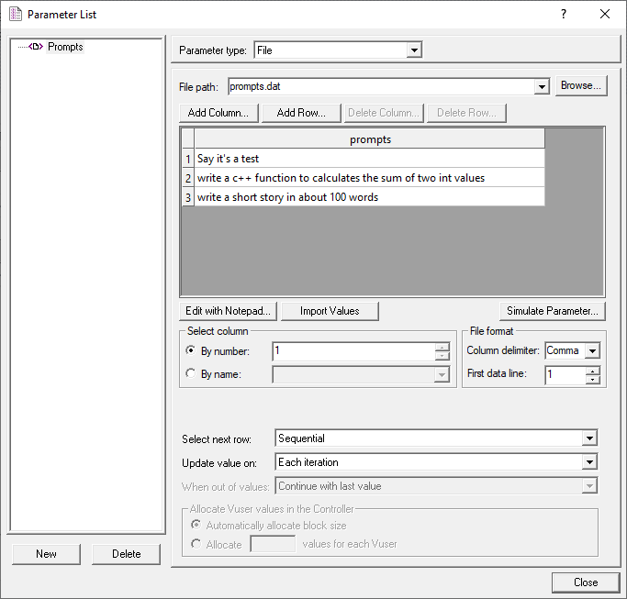Screen dimensions: 627x599
Task: Select the By name radio button
Action: 191,373
